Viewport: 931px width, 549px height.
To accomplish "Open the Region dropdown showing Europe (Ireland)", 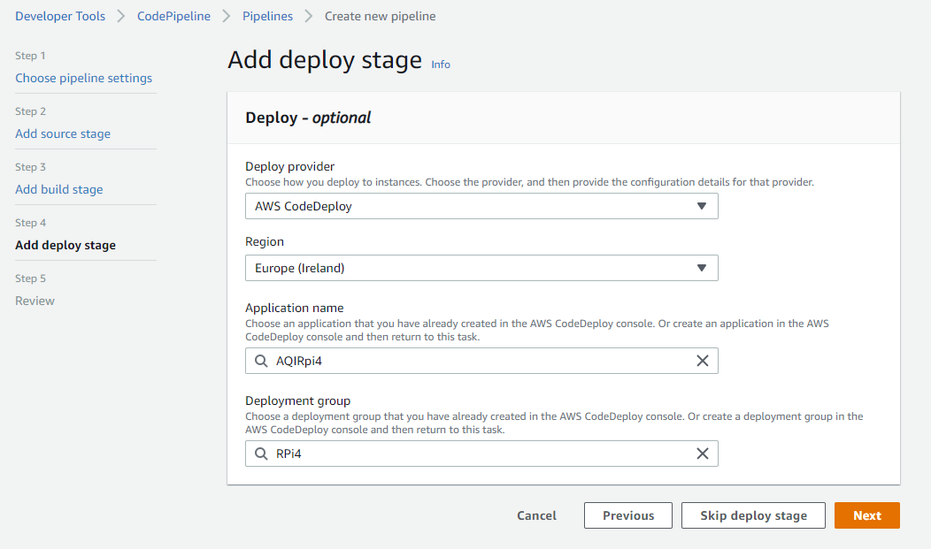I will click(x=481, y=268).
